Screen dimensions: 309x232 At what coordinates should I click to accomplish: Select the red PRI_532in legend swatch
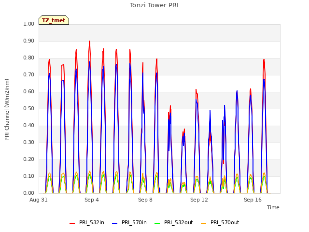(x=72, y=223)
